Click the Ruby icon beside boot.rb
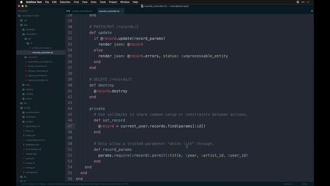 point(24,131)
